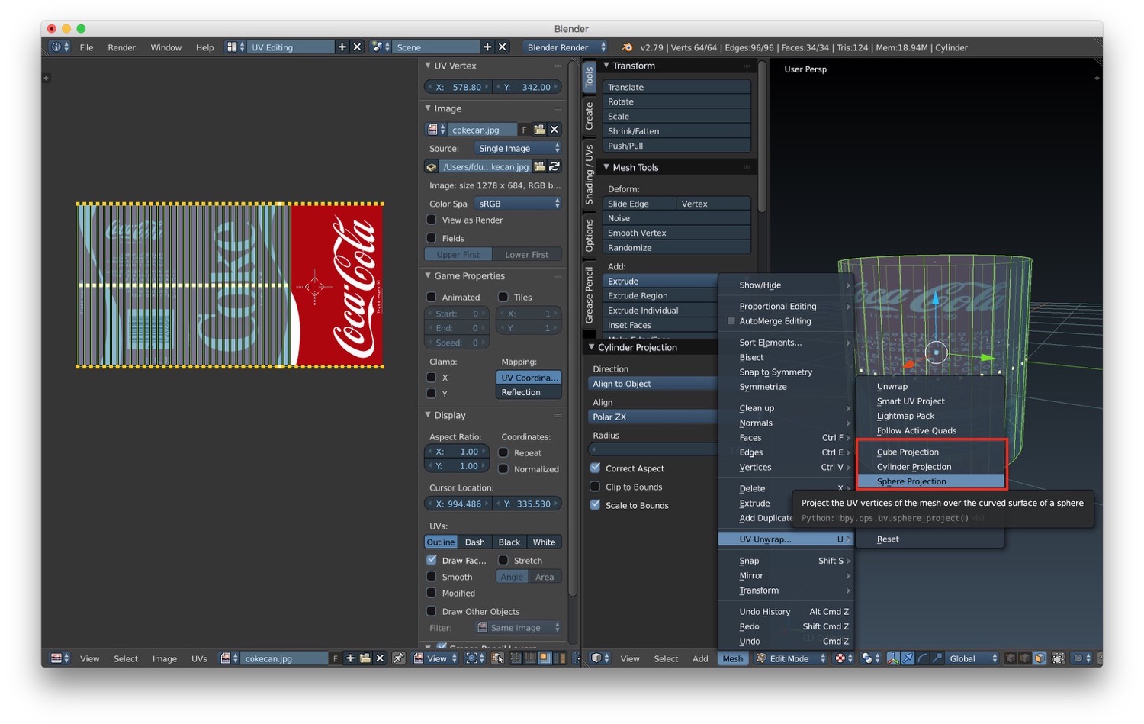Choose Cylinder Projection from unwrap submenu

930,467
